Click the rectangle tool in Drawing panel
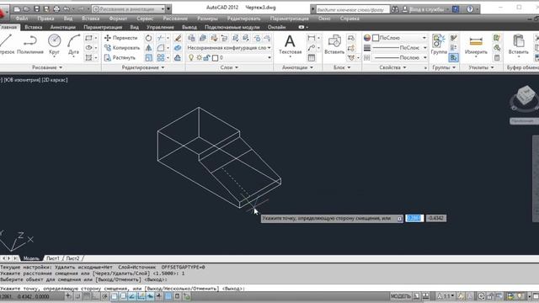This screenshot has width=539, height=303. 88,38
